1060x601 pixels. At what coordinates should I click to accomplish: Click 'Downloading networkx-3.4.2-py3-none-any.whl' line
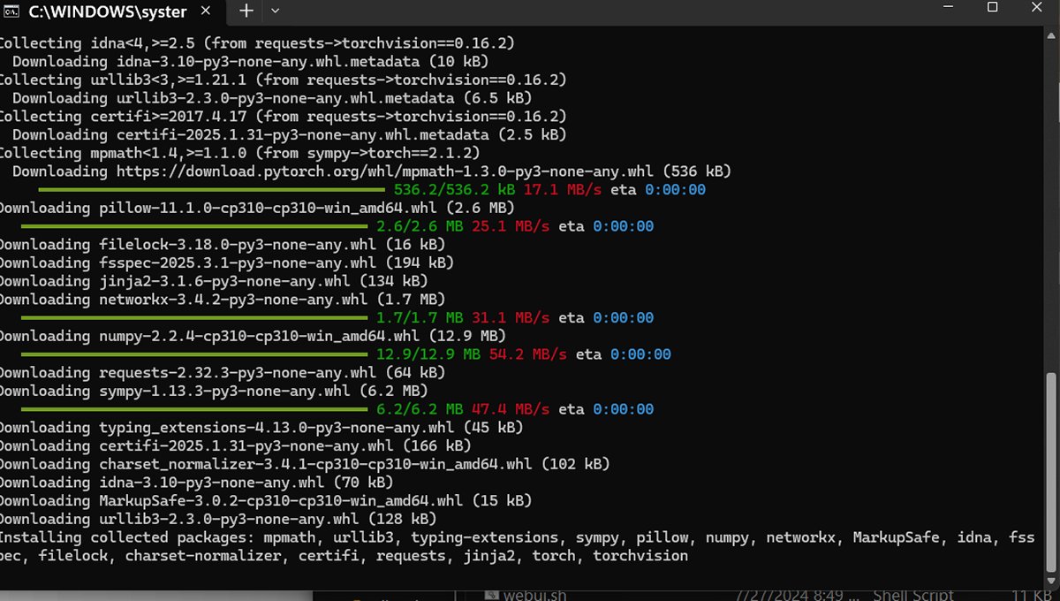(222, 300)
